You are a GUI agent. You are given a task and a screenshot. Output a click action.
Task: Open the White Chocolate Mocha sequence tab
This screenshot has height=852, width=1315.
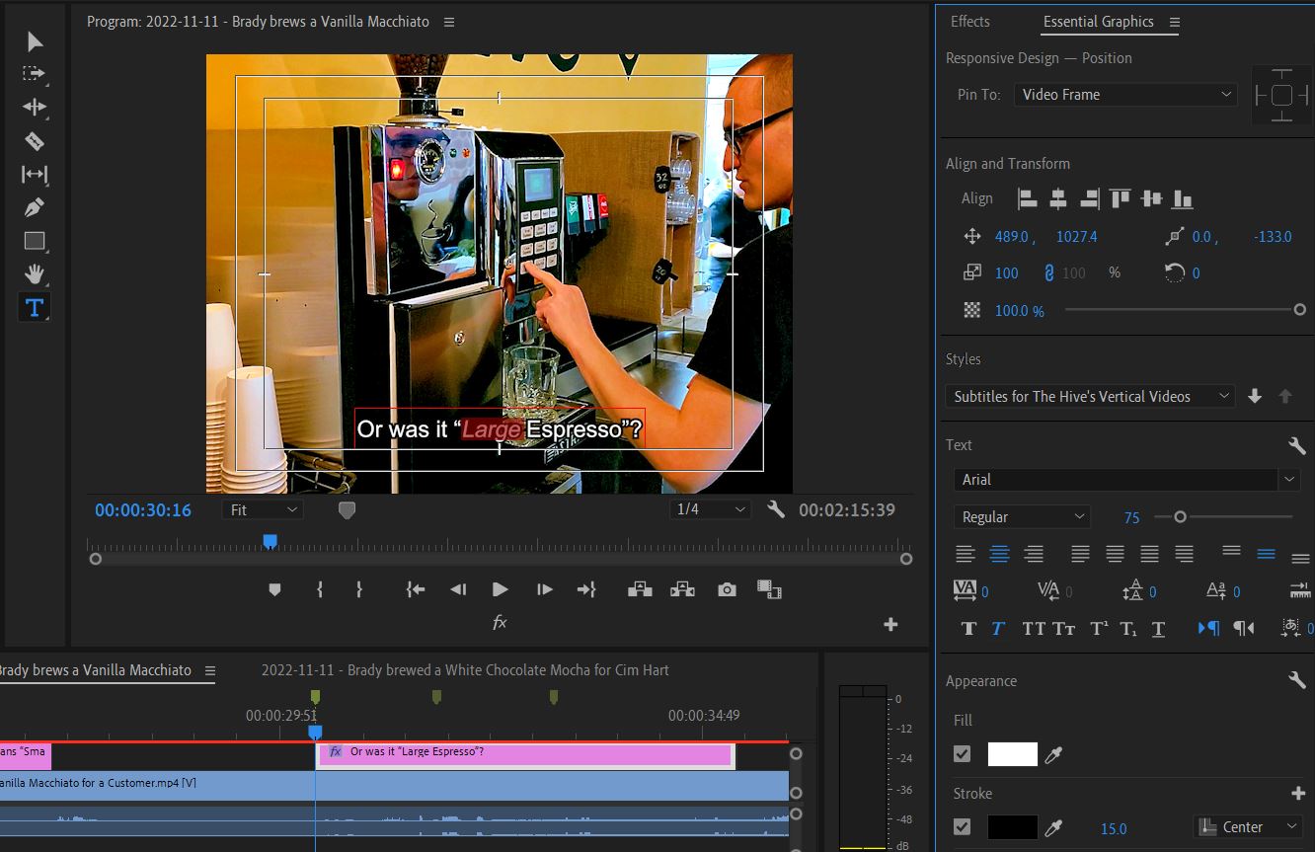[x=465, y=670]
